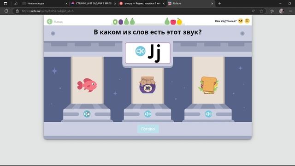Image resolution: width=295 pixels, height=166 pixels.
Task: Click the kiwi progress fruit icon
Action: [115, 22]
